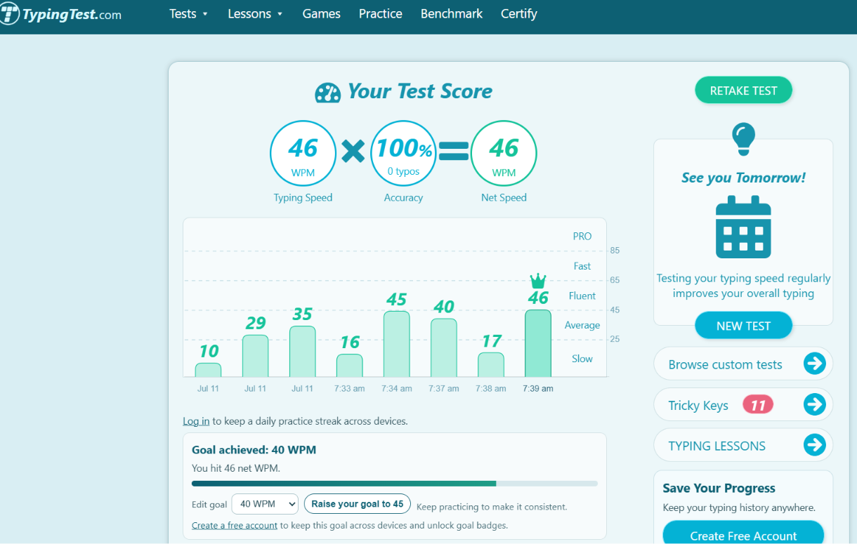Click the equals sign before Net Speed
Screen dimensions: 857x544
454,151
